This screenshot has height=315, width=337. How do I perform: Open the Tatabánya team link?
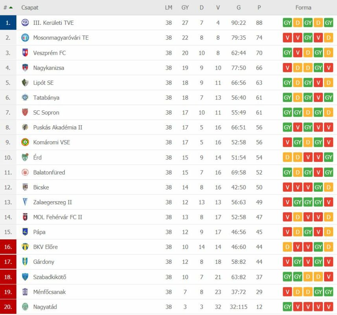tap(46, 98)
